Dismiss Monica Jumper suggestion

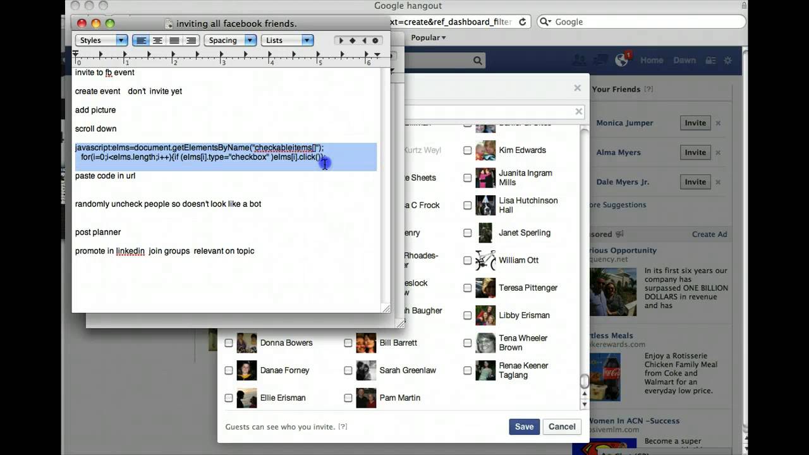(x=718, y=123)
